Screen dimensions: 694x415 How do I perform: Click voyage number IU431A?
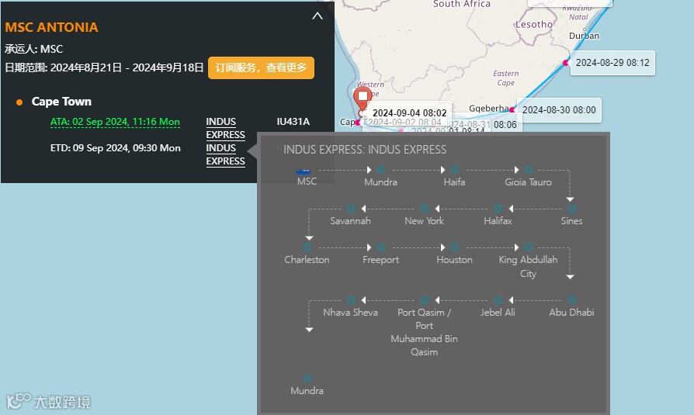[x=293, y=122]
